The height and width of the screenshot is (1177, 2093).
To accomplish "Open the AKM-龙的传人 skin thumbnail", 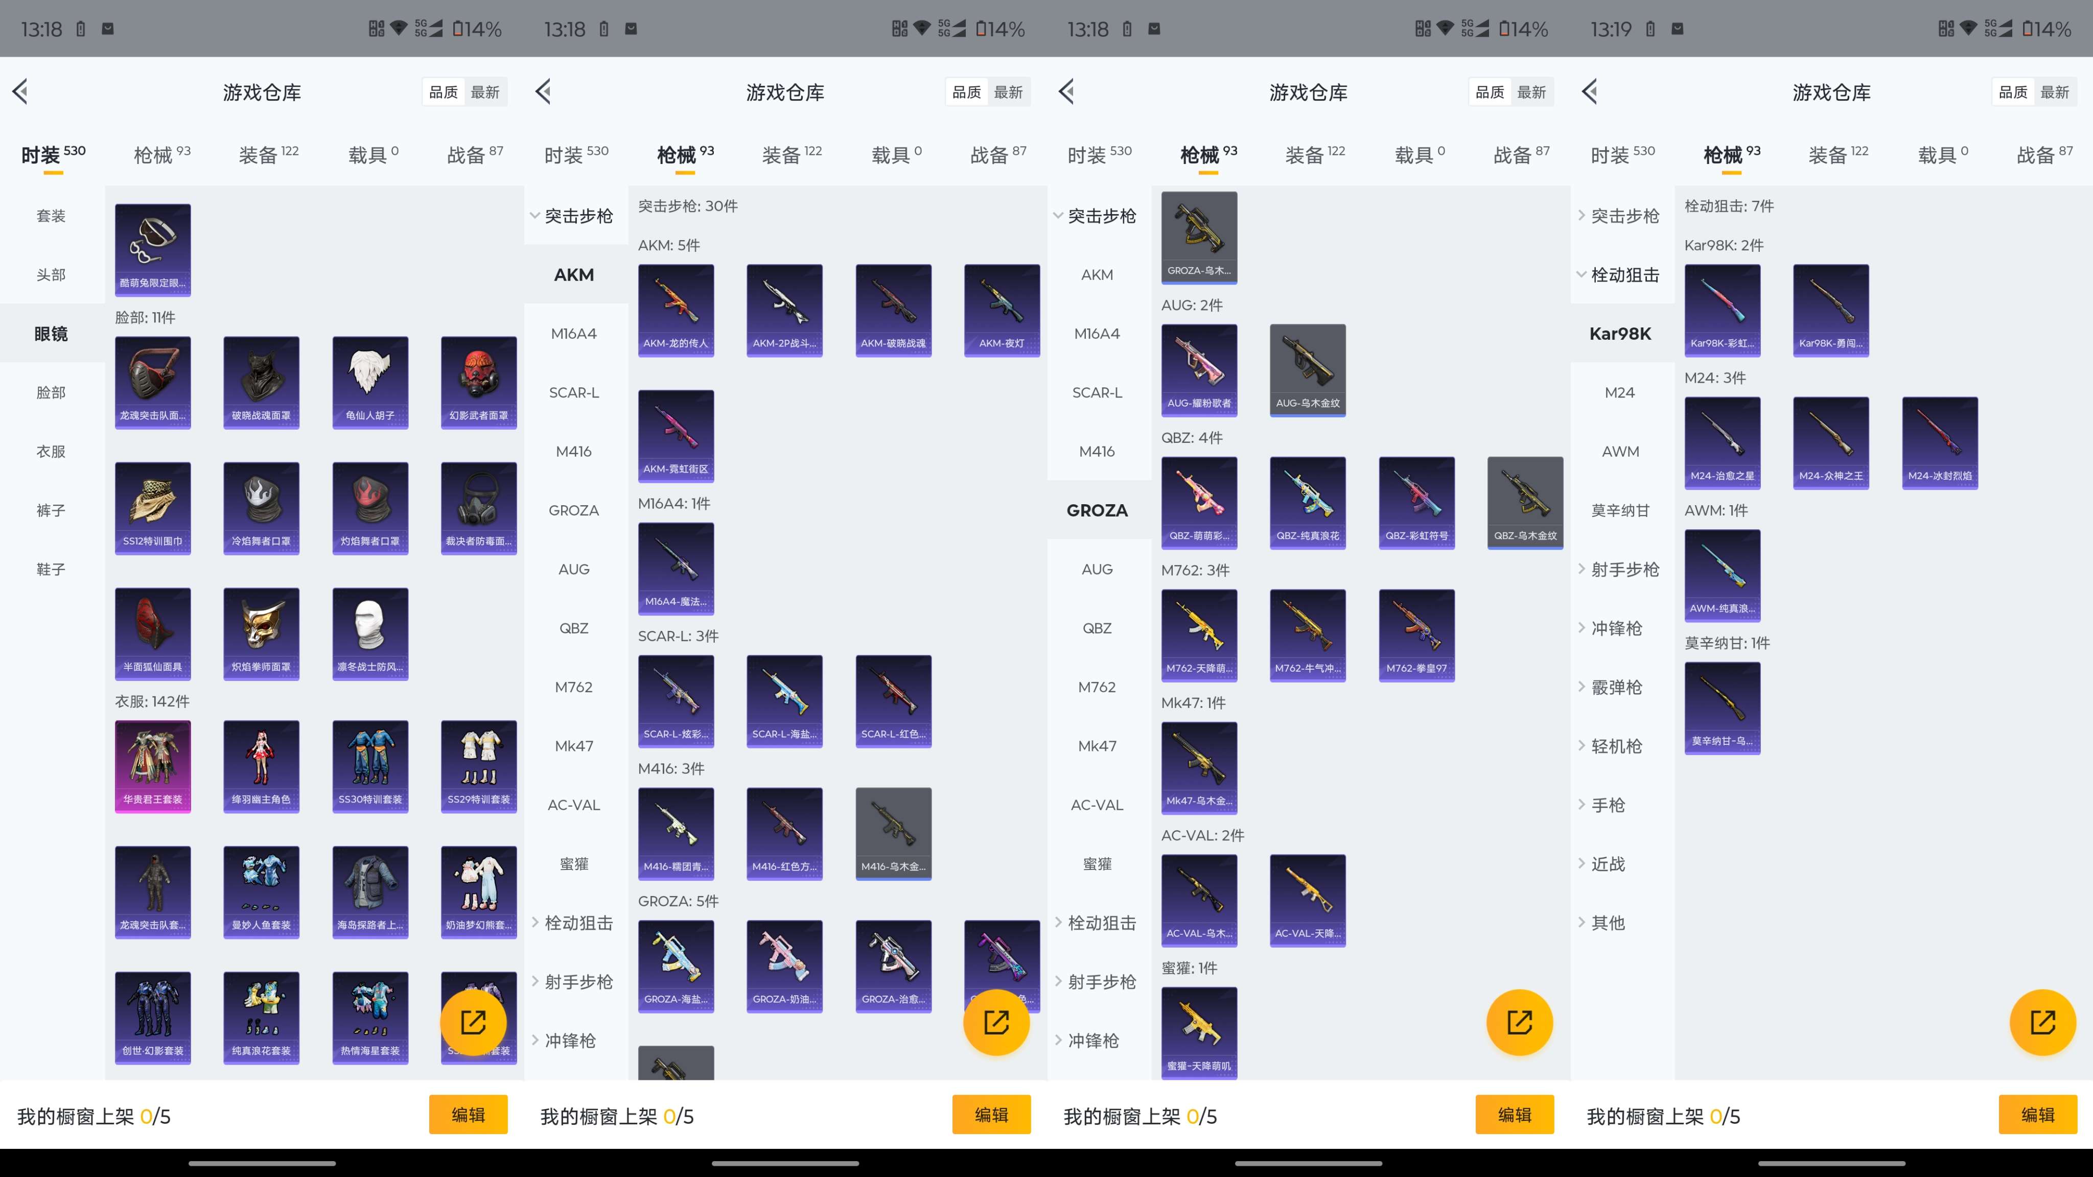I will 676,310.
